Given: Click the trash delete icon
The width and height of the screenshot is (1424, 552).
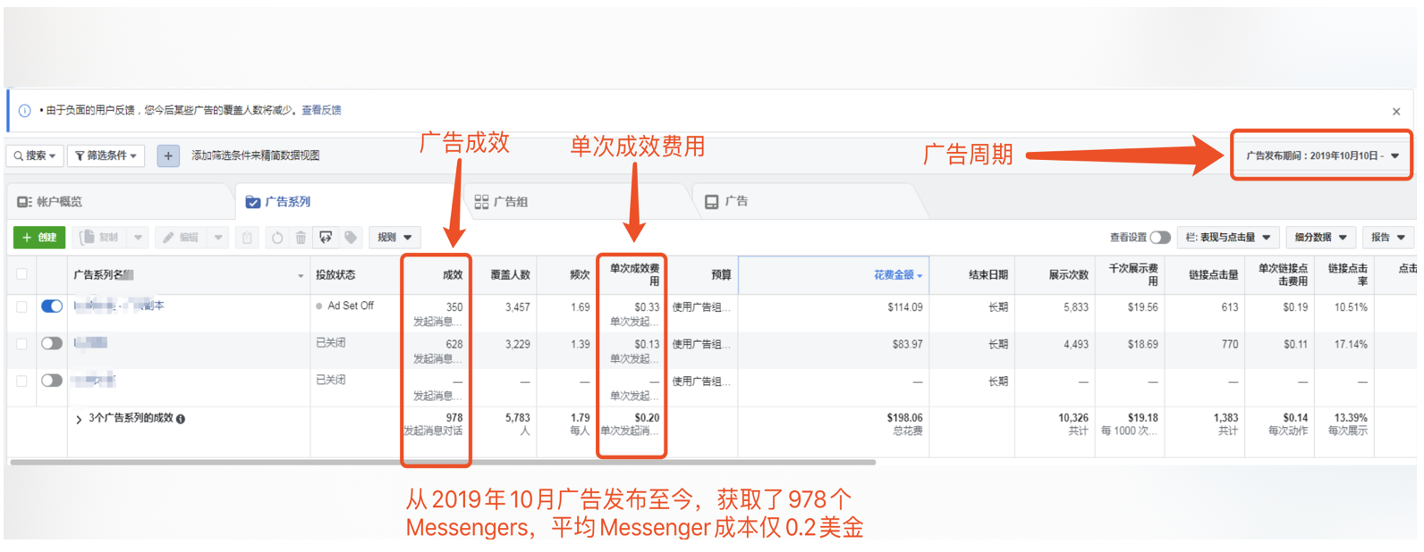Looking at the screenshot, I should [x=301, y=238].
